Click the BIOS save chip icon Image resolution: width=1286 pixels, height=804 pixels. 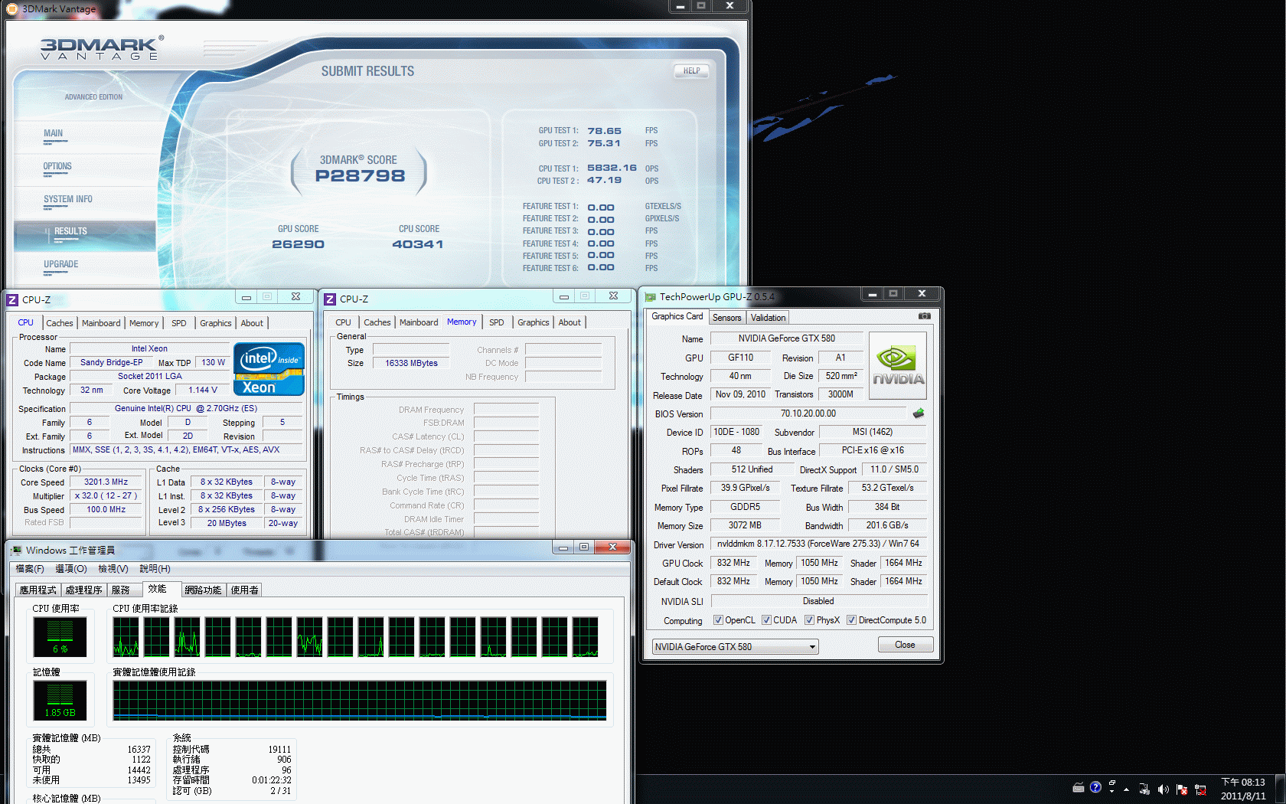(x=919, y=413)
